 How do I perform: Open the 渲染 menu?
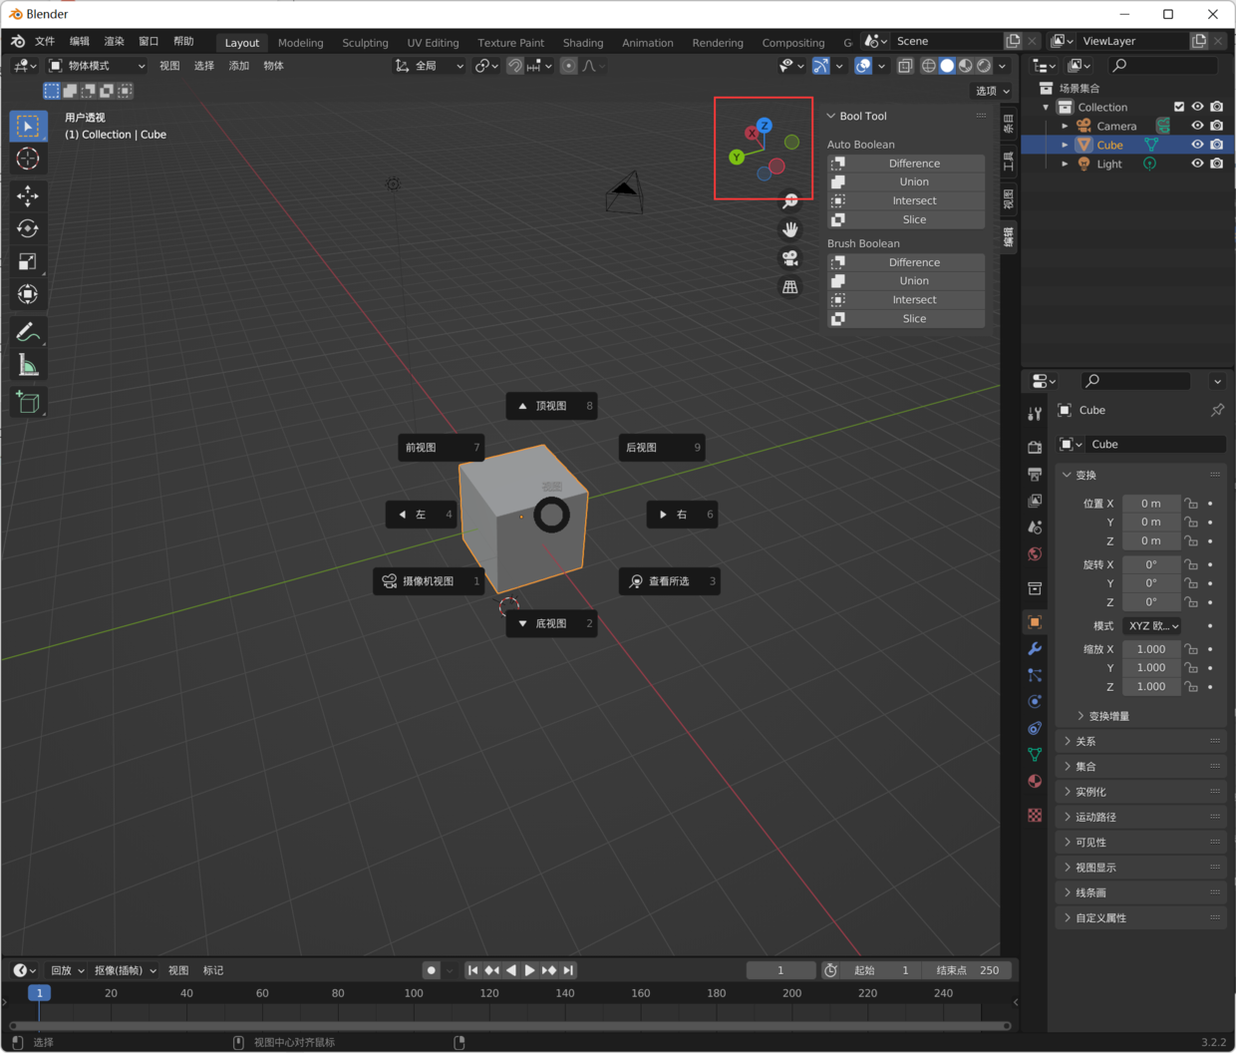click(113, 42)
